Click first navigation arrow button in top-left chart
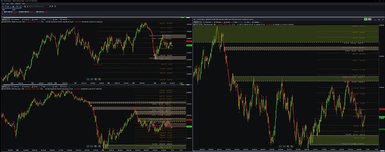The height and width of the screenshot is (152, 385). pos(88,79)
